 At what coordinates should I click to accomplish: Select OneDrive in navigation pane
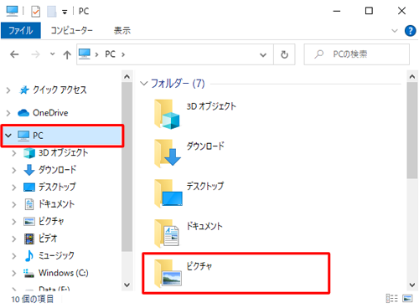pyautogui.click(x=50, y=113)
